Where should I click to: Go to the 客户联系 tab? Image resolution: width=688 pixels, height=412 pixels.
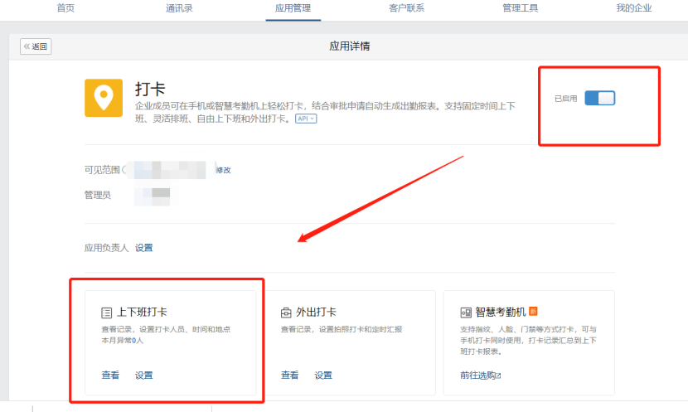(406, 8)
